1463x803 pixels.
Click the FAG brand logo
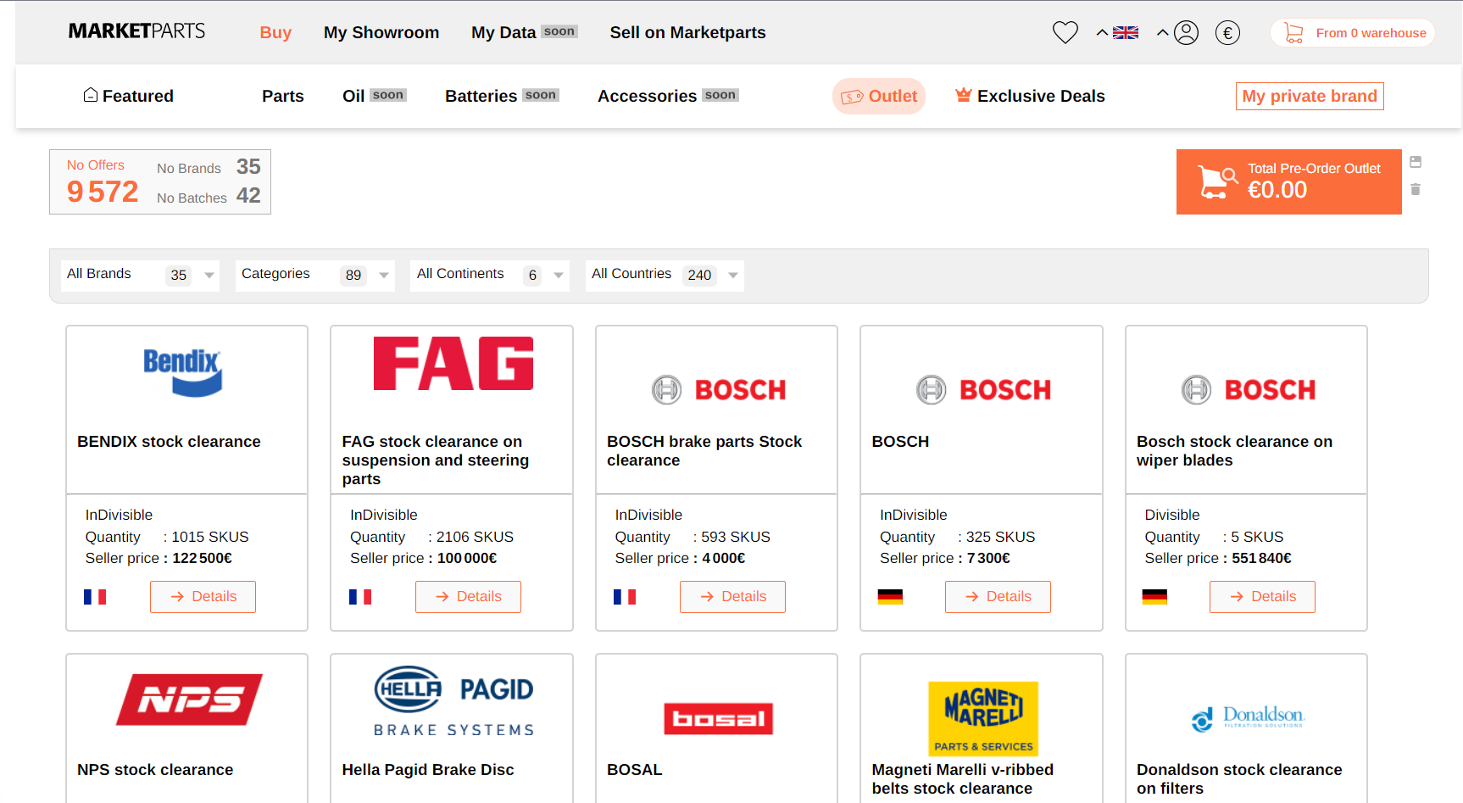[x=453, y=364]
